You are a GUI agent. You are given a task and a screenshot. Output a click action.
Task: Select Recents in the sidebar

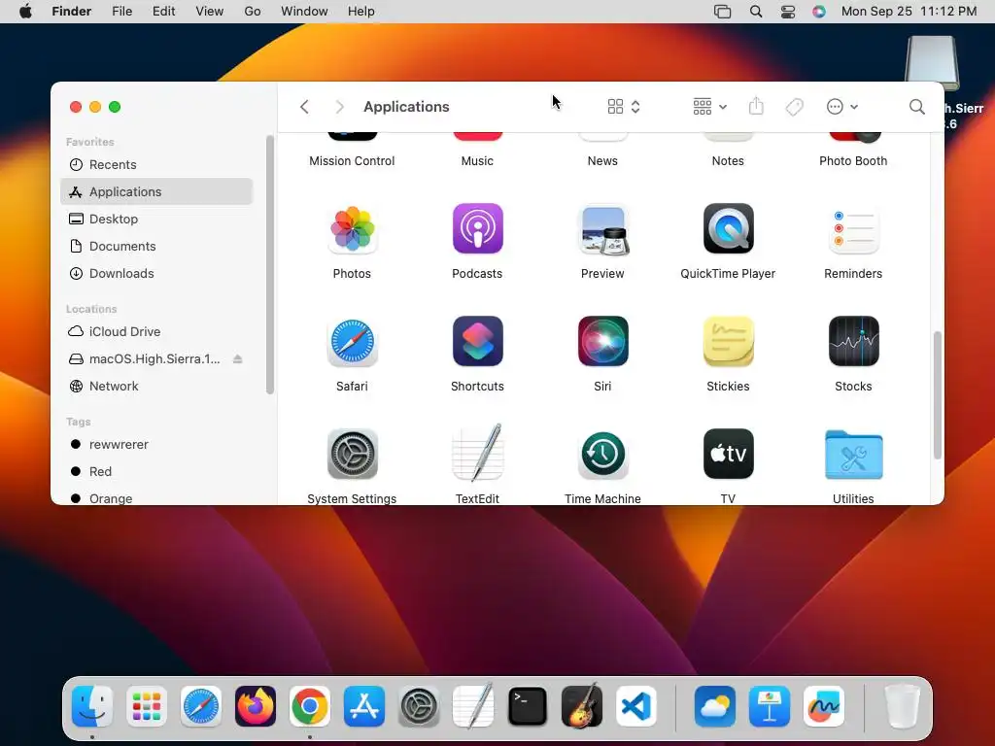coord(156,165)
